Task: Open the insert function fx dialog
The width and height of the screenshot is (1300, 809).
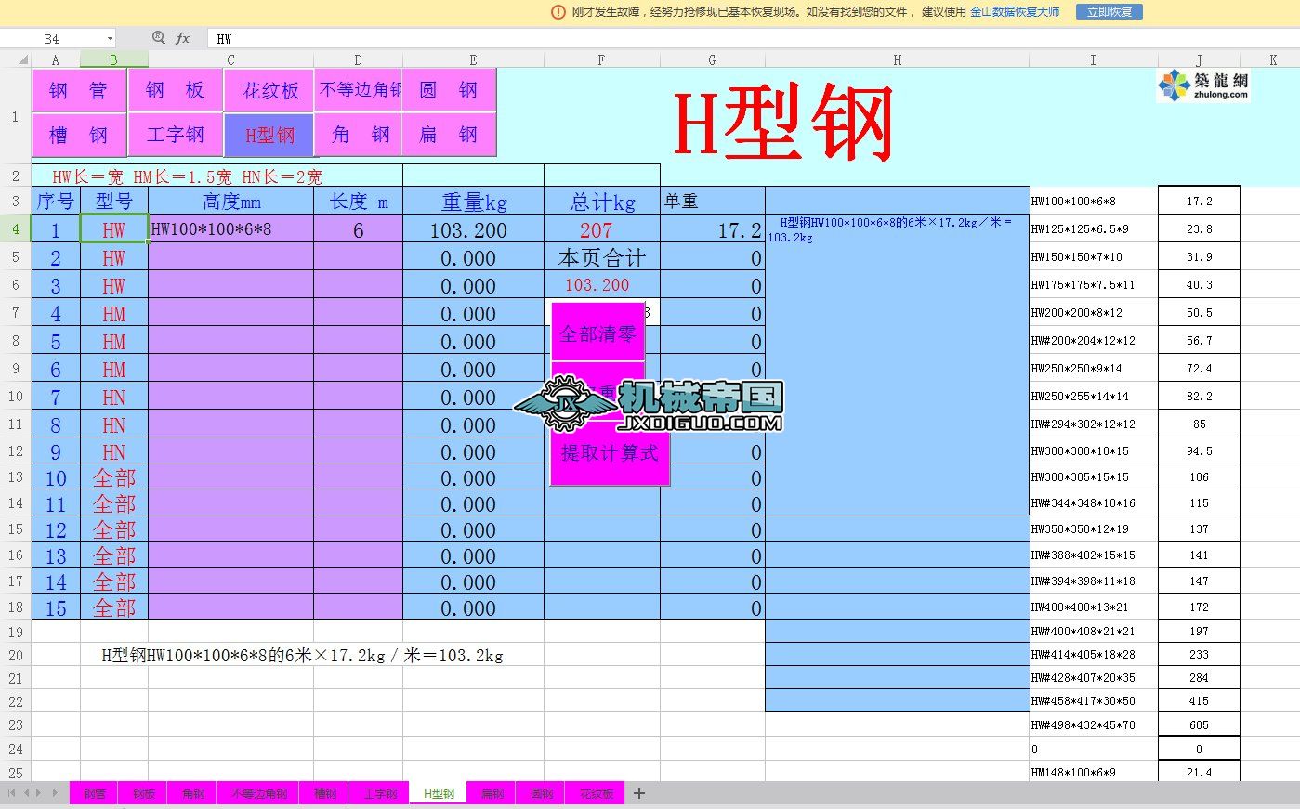Action: point(183,38)
